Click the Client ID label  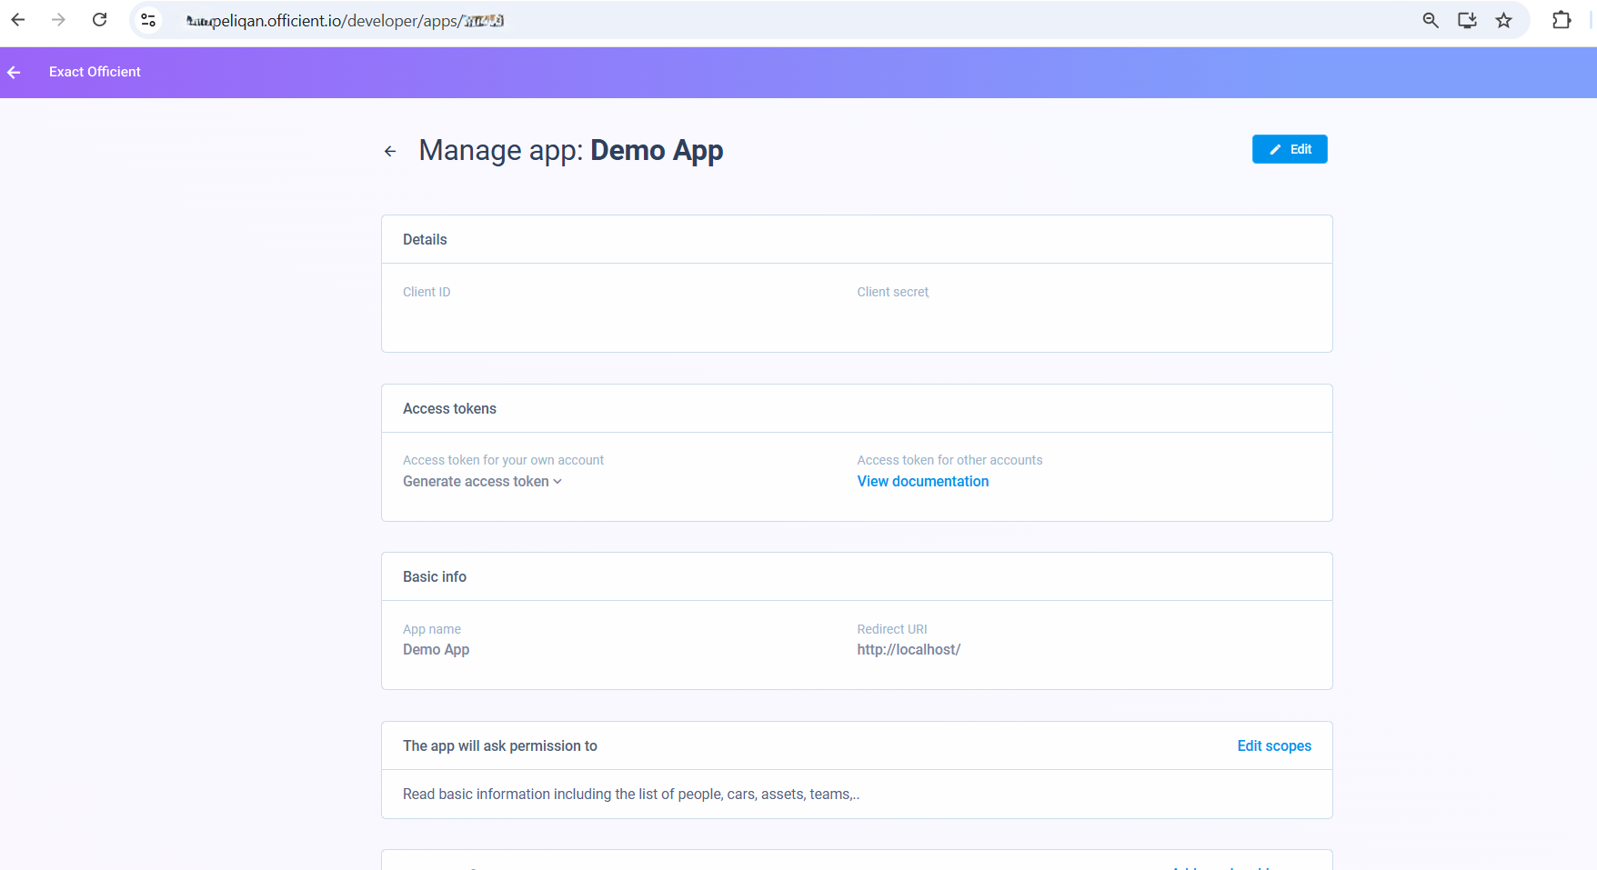point(427,292)
